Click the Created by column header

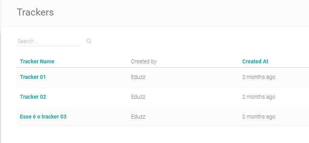tap(144, 61)
